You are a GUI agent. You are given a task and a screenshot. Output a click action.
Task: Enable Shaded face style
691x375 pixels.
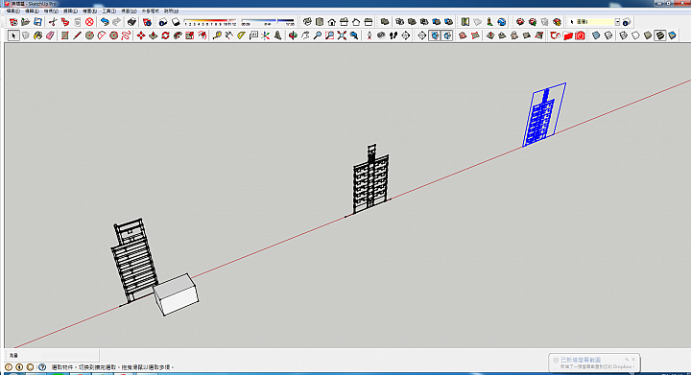click(648, 35)
